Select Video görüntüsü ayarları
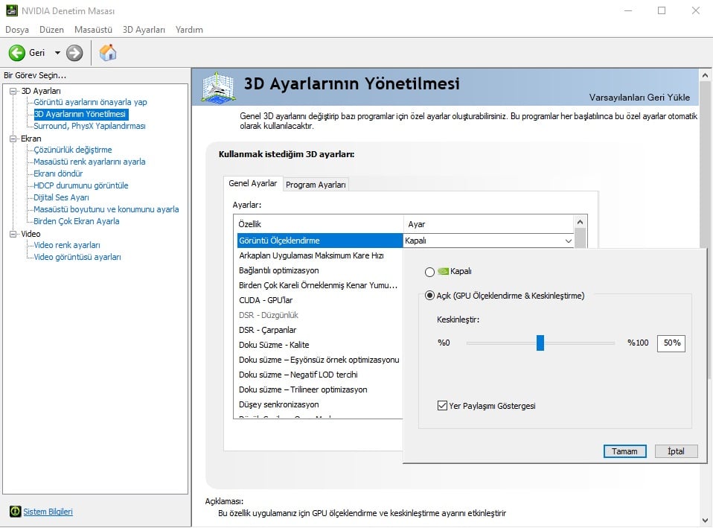This screenshot has height=528, width=713. point(77,257)
